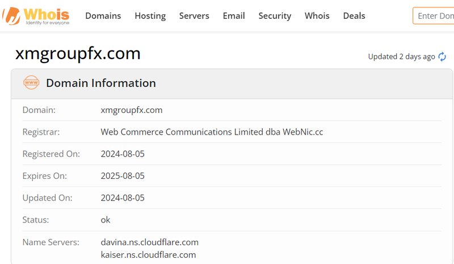Select the Updated On value 2024-08-05
Image resolution: width=454 pixels, height=264 pixels.
[123, 198]
